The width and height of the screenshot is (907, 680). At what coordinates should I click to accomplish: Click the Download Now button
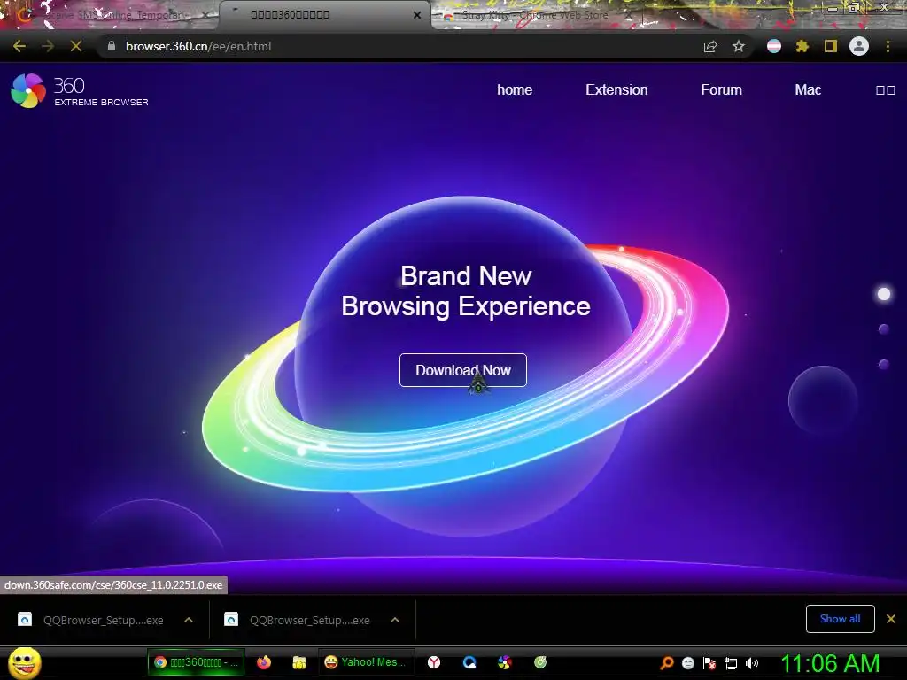(462, 370)
